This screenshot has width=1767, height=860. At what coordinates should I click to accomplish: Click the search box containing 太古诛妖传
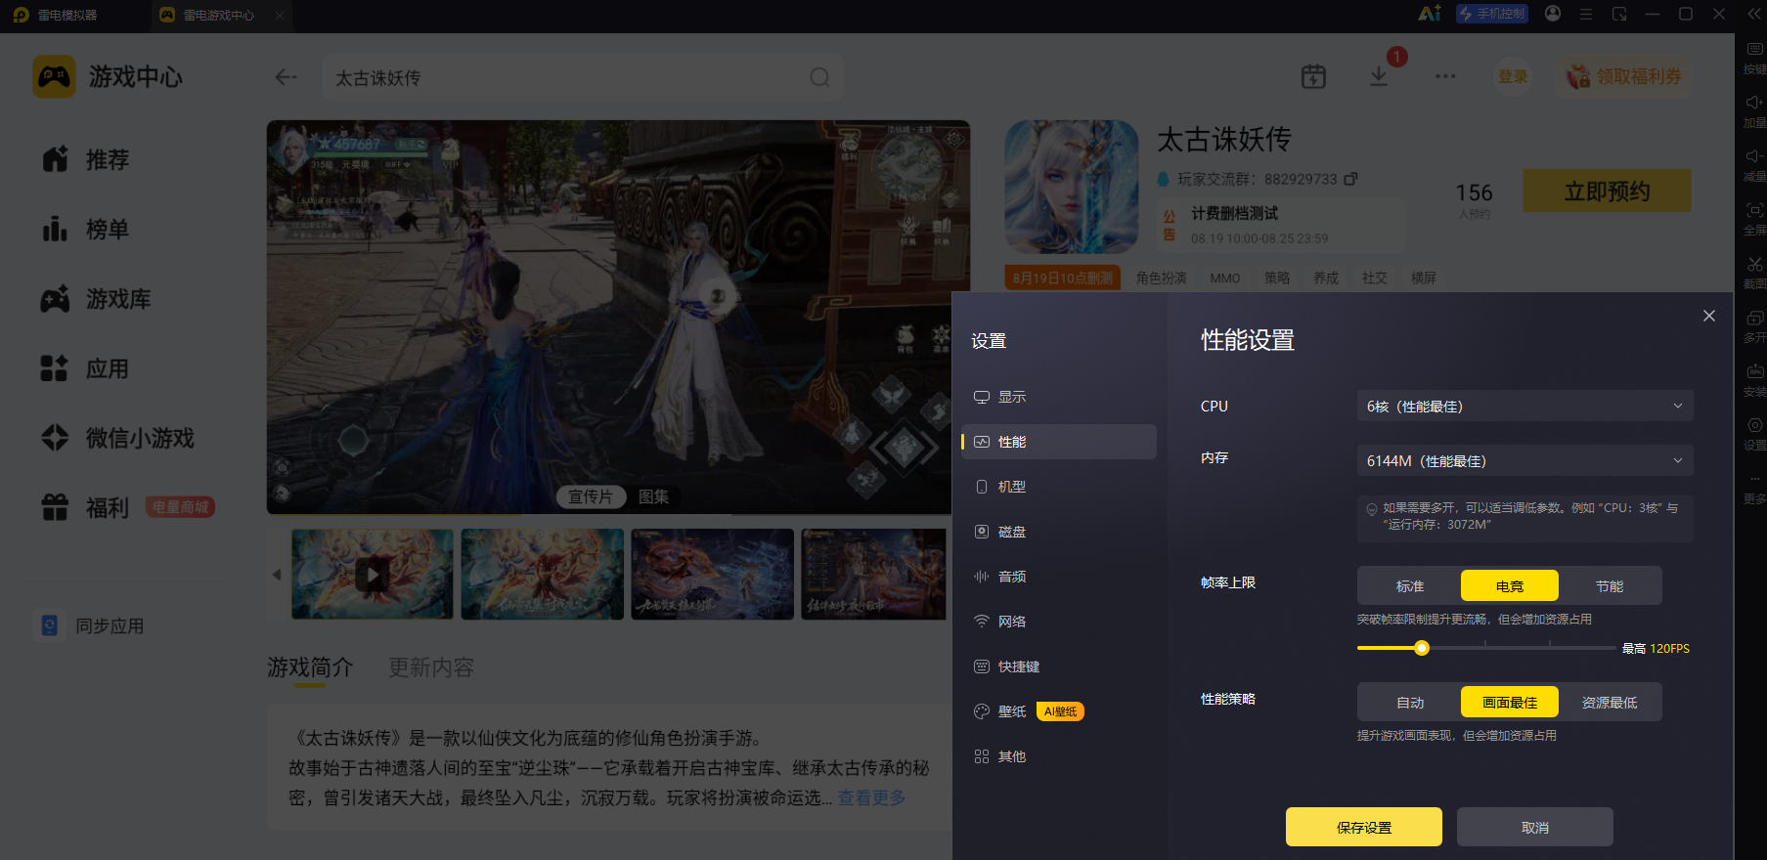pyautogui.click(x=583, y=77)
